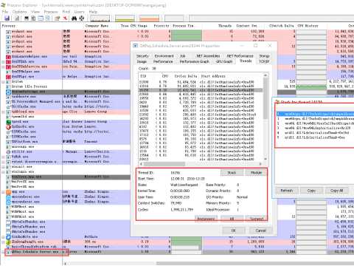Click OK in the Properties dialog
Viewport: 354px width, 266px height.
tap(233, 231)
